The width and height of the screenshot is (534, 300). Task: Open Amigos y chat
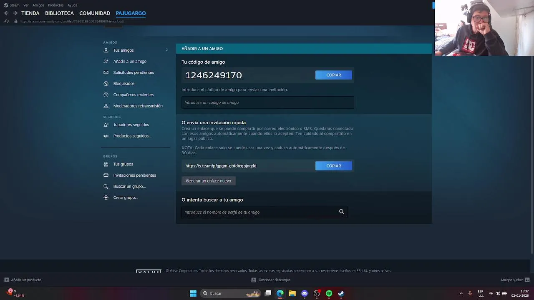pos(515,280)
